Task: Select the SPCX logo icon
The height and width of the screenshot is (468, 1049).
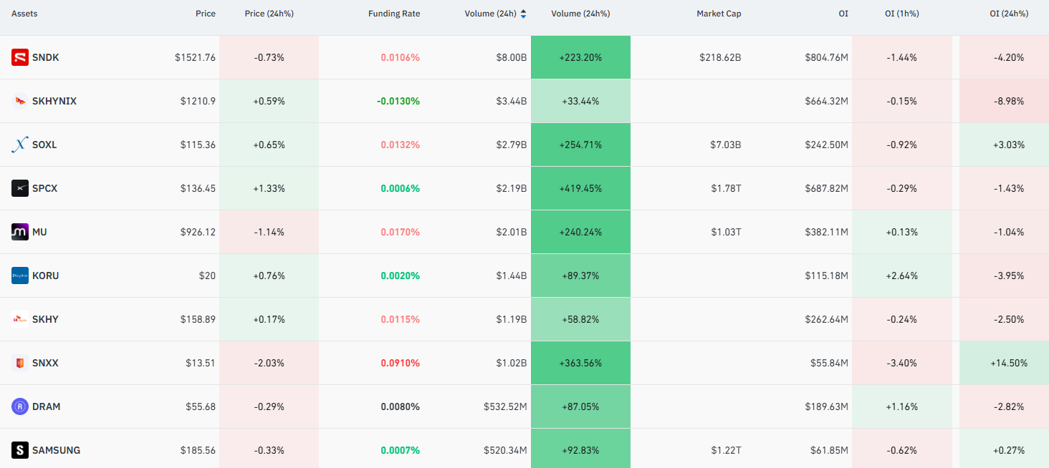Action: tap(20, 188)
